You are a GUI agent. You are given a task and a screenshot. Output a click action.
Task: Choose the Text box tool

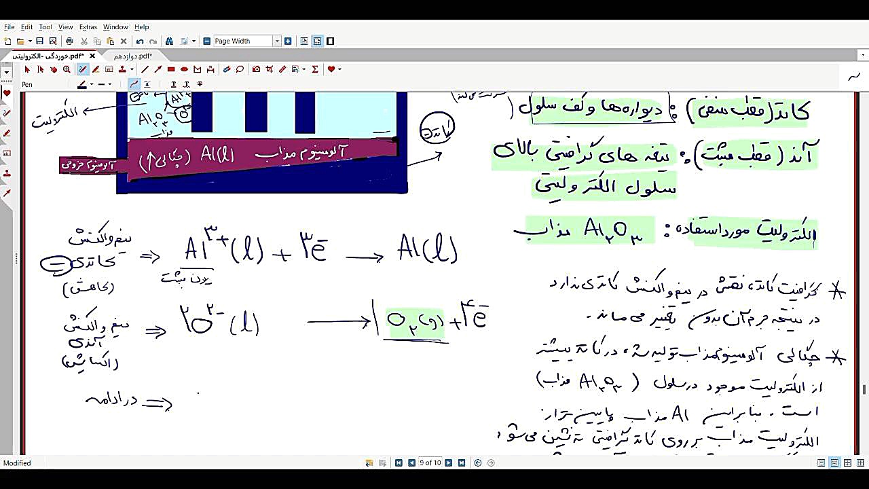[x=109, y=69]
